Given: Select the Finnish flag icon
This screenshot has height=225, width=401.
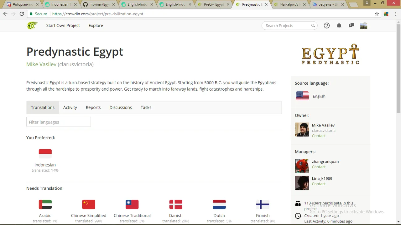Looking at the screenshot, I should pos(263,204).
